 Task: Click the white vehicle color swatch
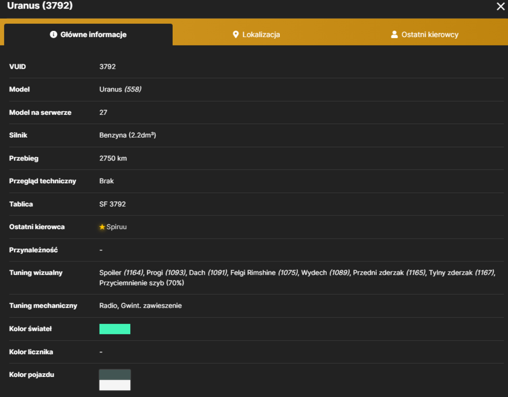point(115,385)
